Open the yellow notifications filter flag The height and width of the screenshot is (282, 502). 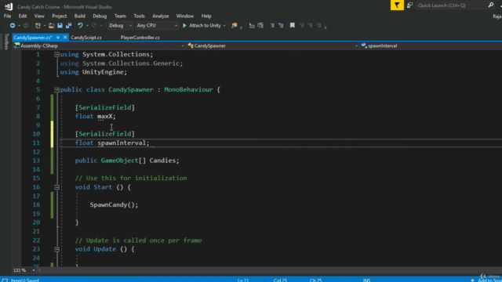pyautogui.click(x=397, y=5)
